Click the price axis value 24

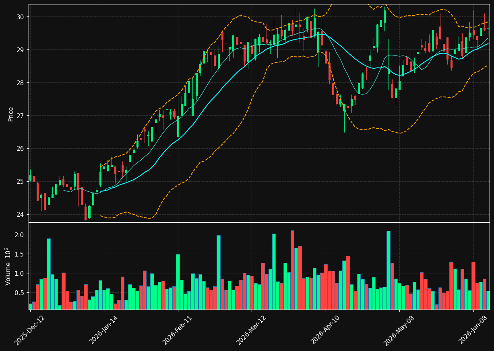(x=21, y=215)
